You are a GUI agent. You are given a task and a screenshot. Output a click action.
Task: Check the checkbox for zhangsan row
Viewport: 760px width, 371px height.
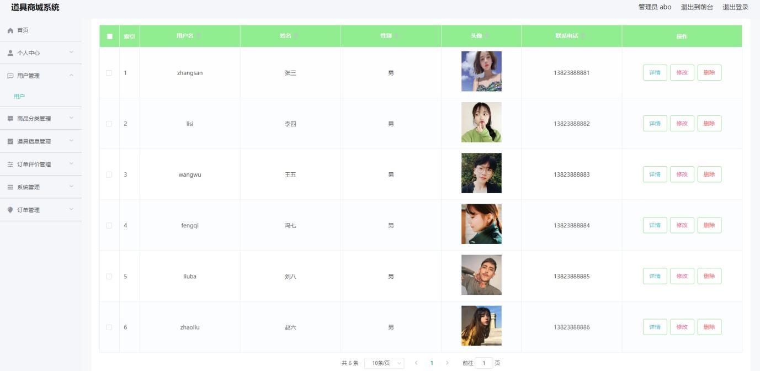pyautogui.click(x=109, y=73)
